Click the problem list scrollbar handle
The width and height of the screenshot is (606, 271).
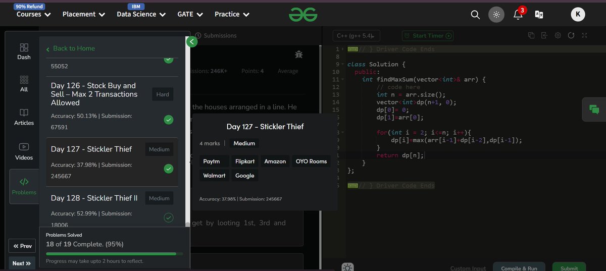coord(188,225)
